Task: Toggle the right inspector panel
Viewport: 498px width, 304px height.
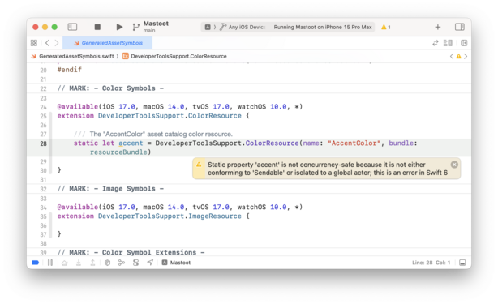Action: pyautogui.click(x=460, y=27)
